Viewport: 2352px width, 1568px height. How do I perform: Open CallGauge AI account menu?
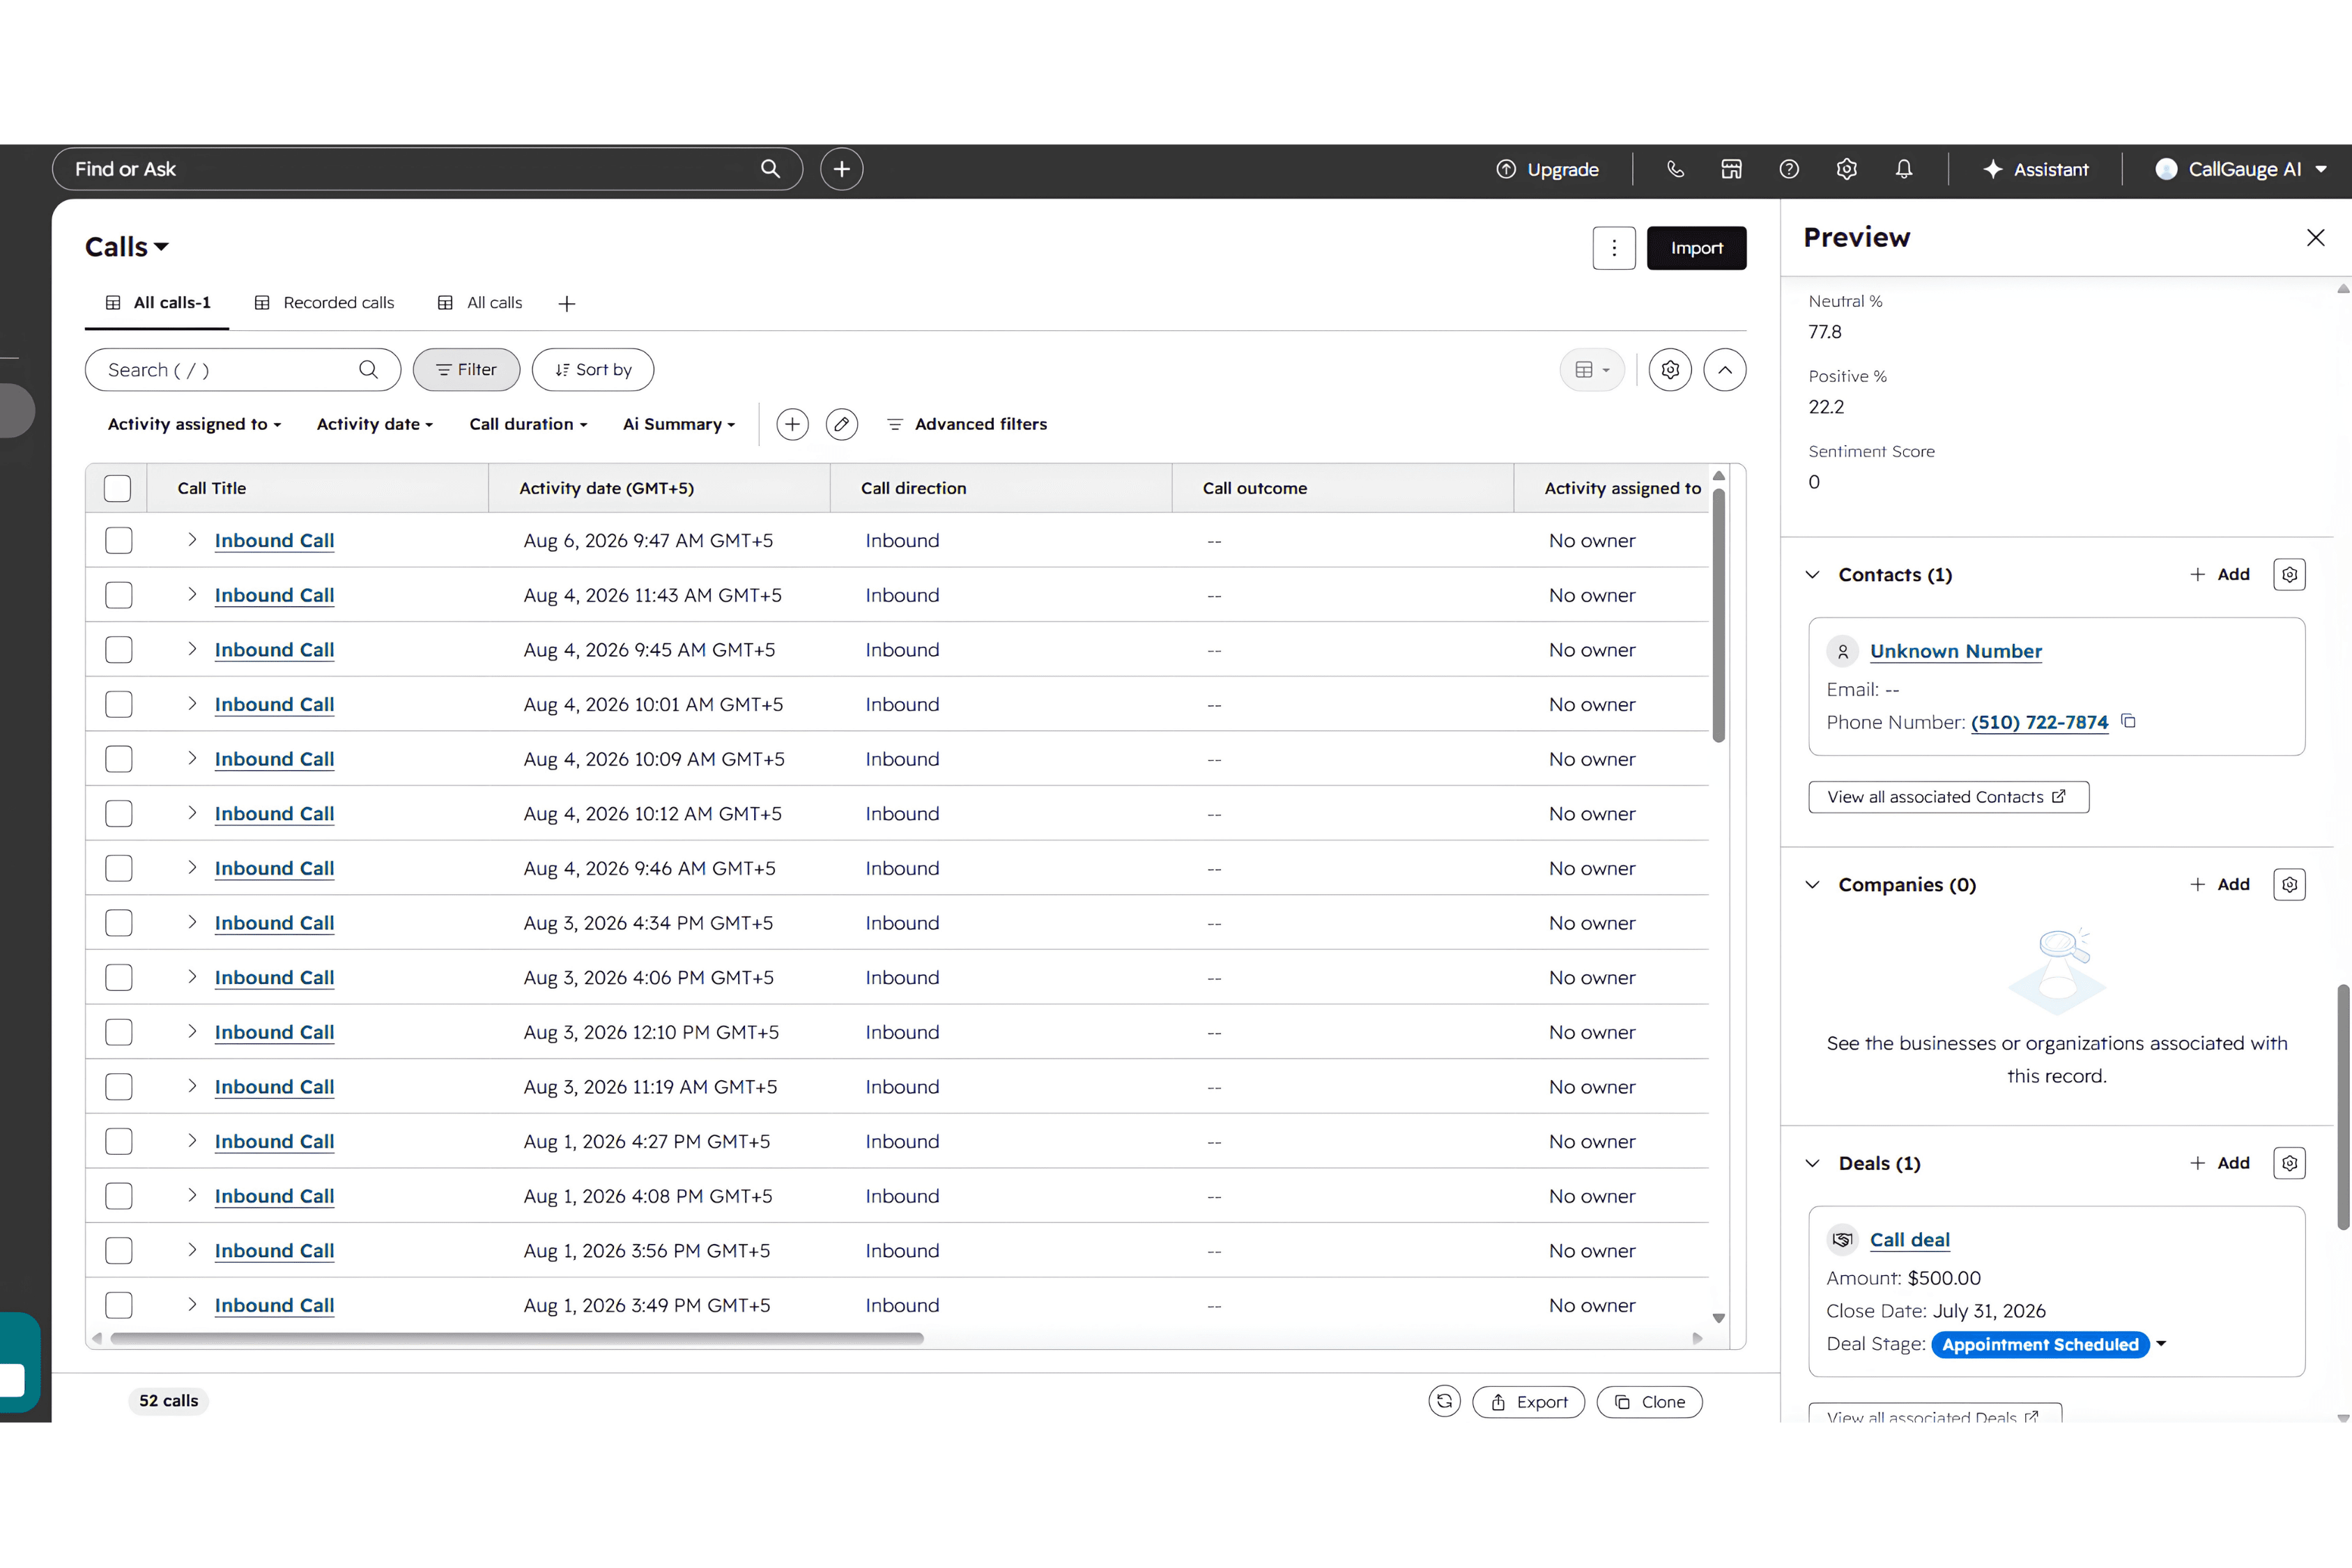click(x=2240, y=169)
